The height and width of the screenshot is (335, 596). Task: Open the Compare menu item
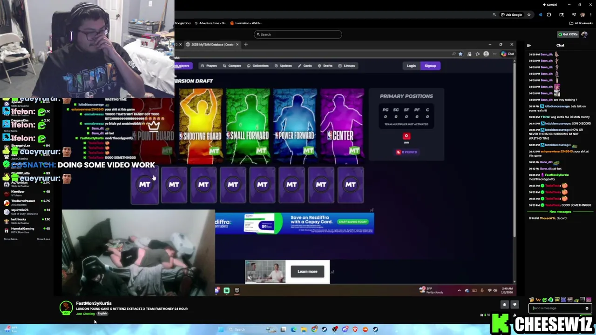[x=232, y=66]
